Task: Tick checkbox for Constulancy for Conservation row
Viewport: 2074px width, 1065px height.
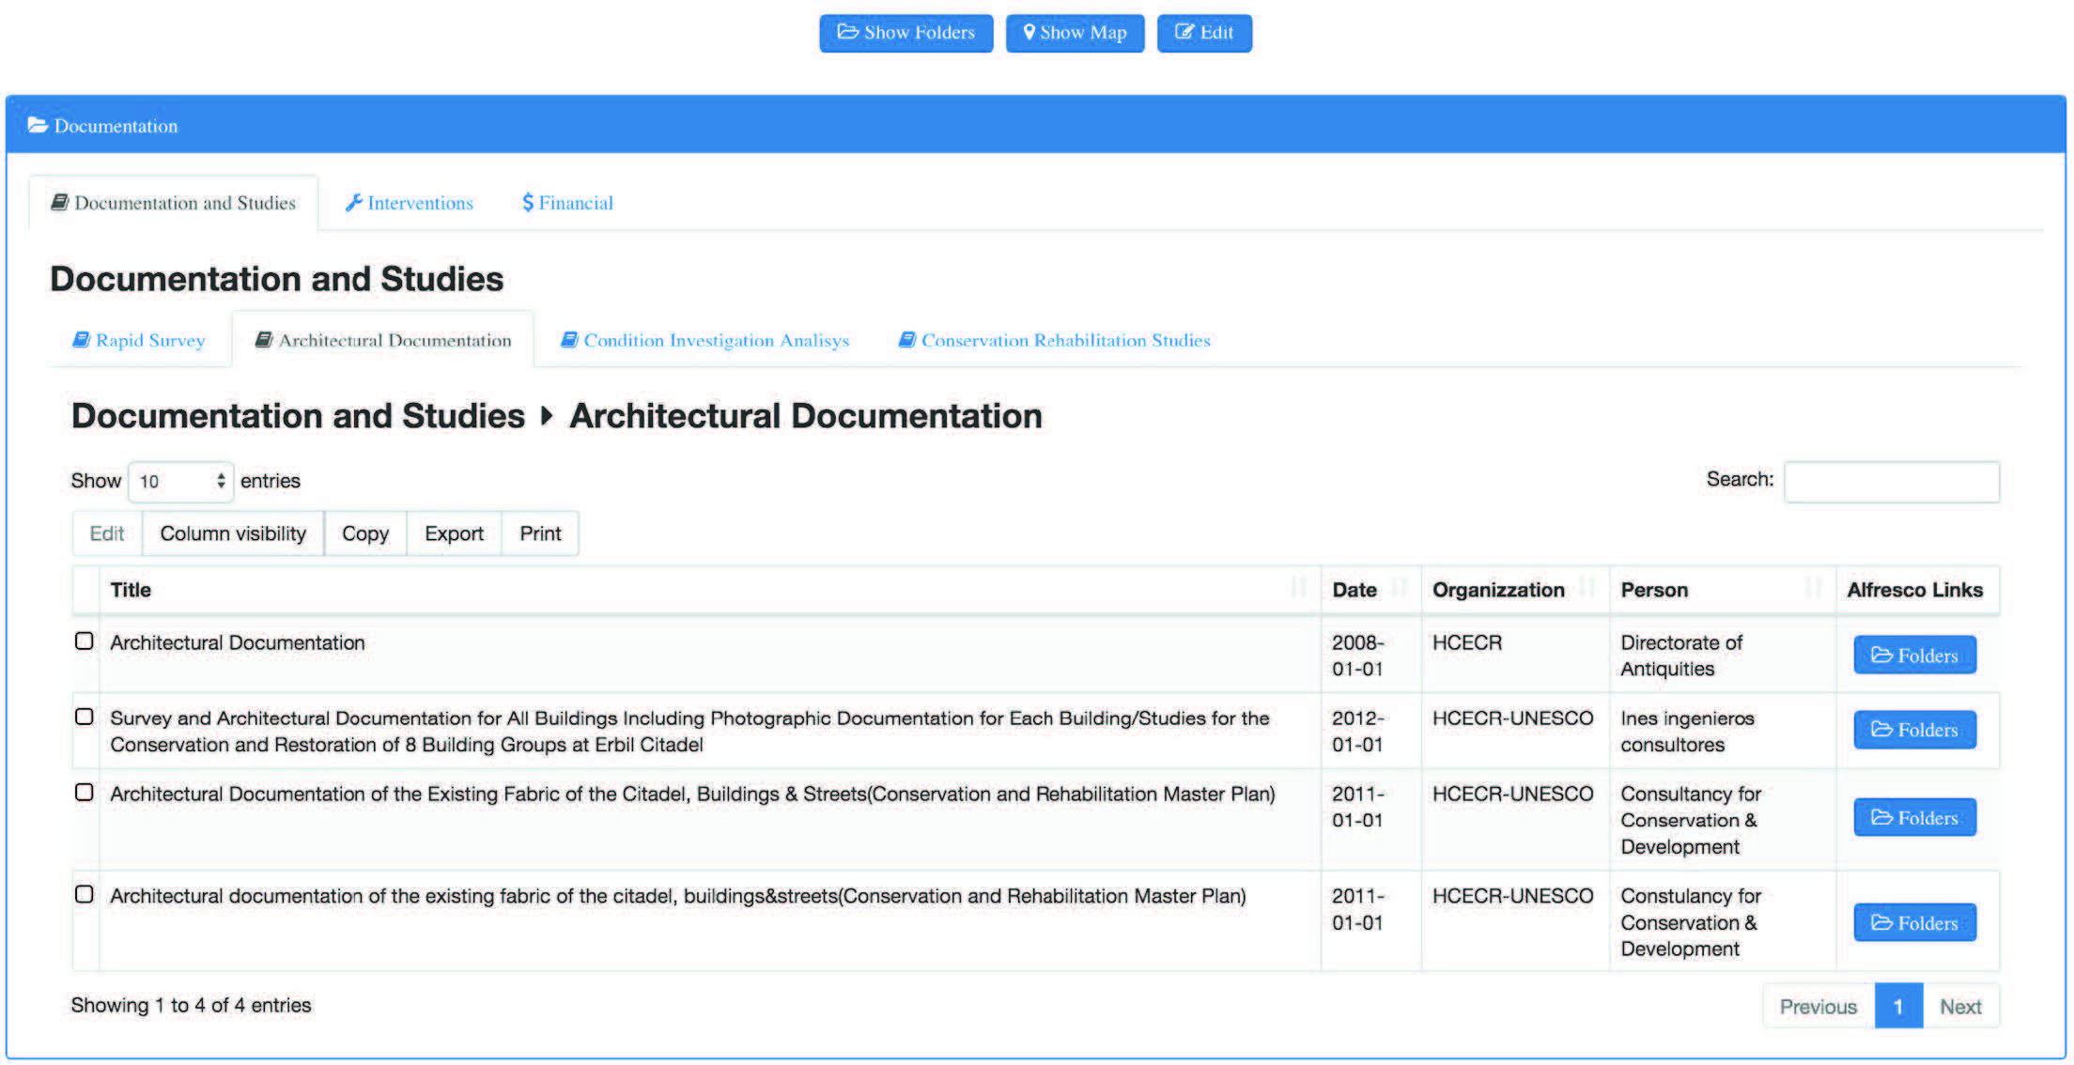Action: click(85, 894)
